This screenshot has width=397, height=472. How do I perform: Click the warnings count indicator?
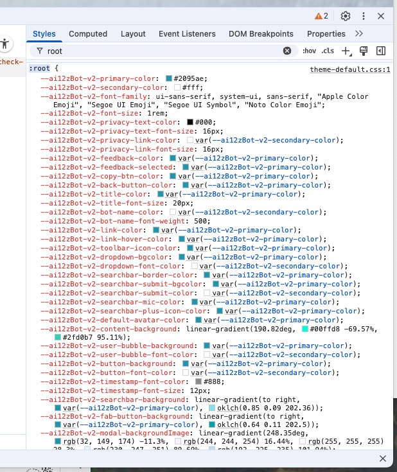(x=321, y=16)
